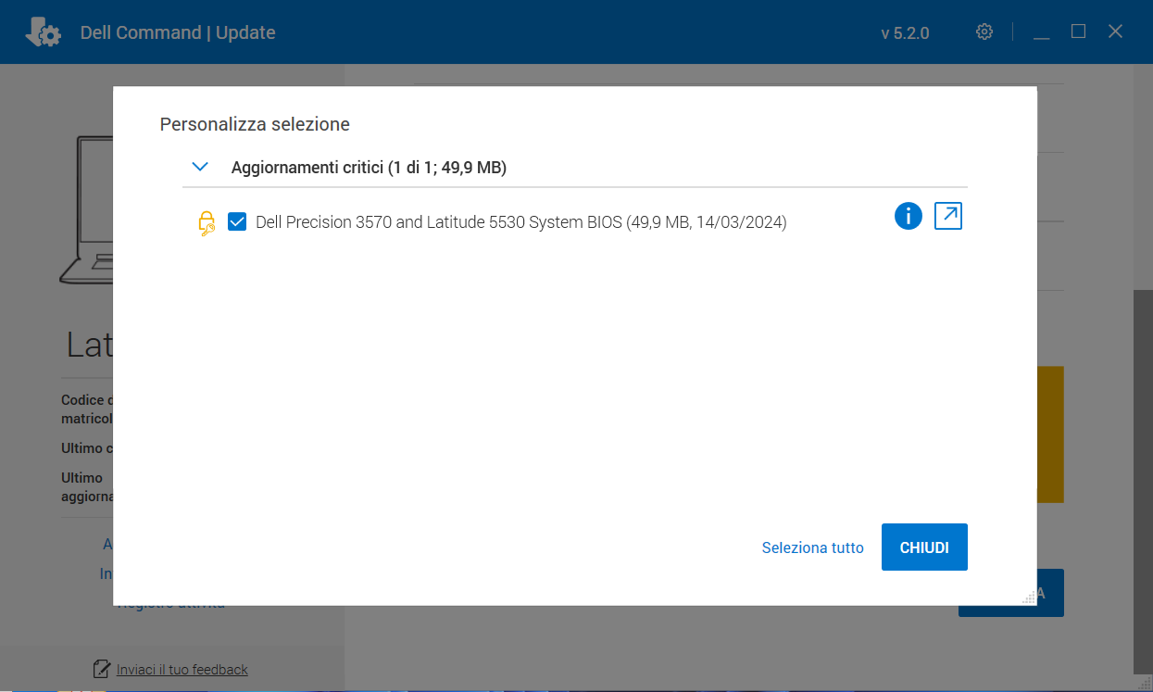Open settings via the gear icon

point(984,31)
